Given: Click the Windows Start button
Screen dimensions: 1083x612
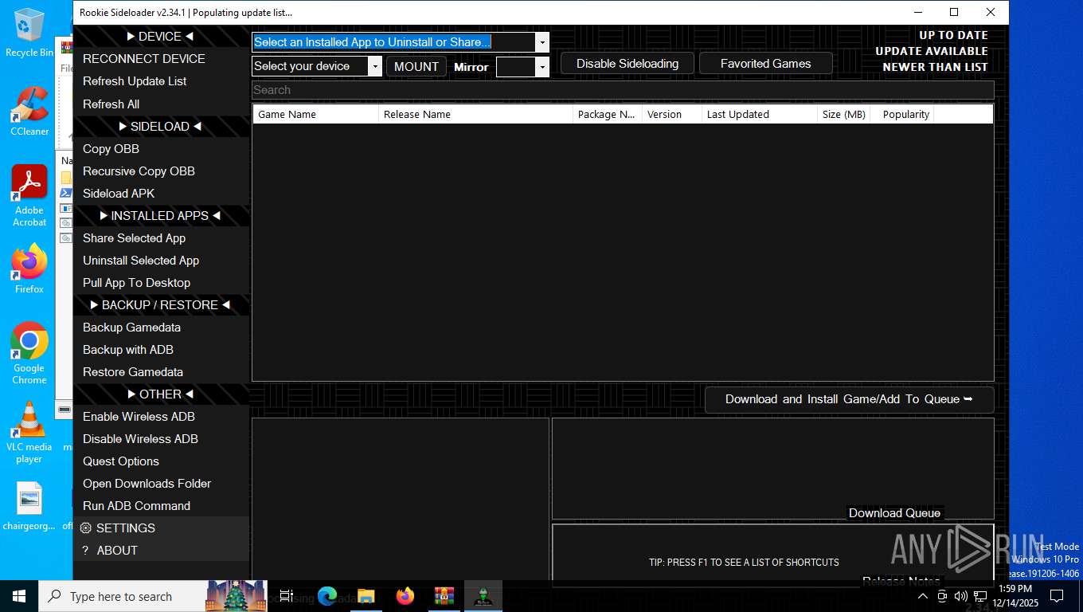Looking at the screenshot, I should (19, 596).
